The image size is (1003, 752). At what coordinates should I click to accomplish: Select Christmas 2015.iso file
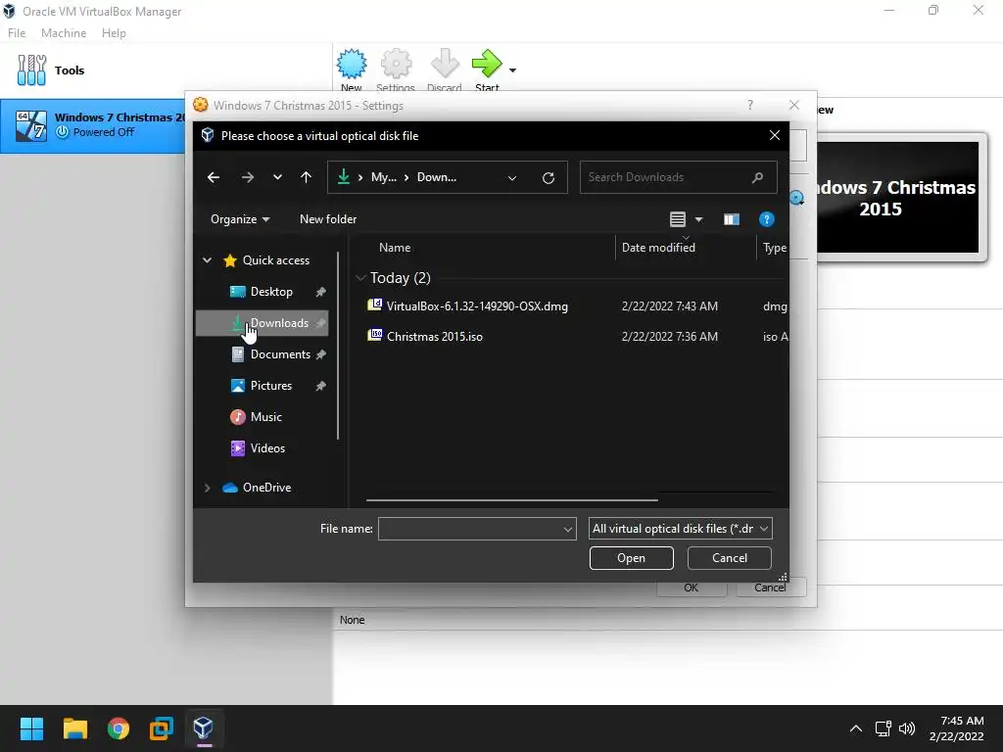[434, 337]
